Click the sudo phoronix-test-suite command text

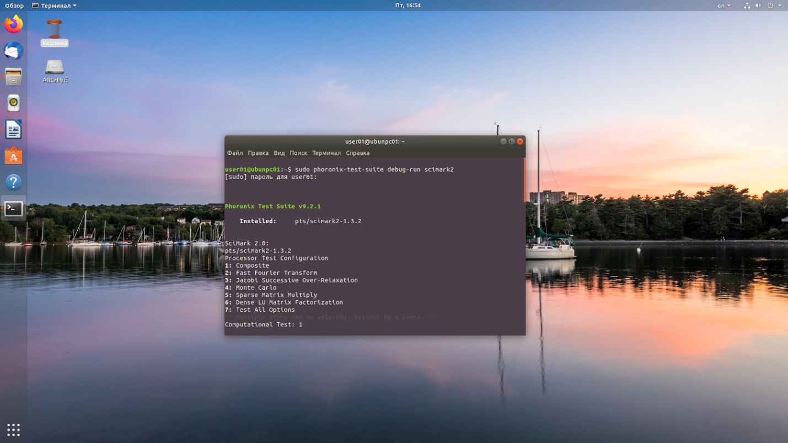(x=374, y=169)
